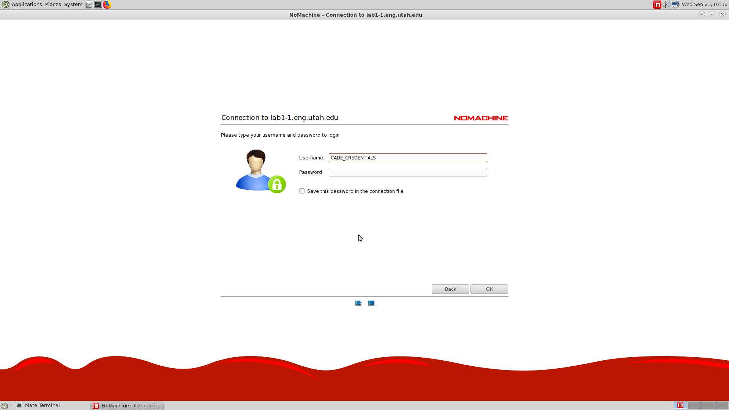The height and width of the screenshot is (410, 729).
Task: Toggle fullscreen with the left NoMachine icon below the buttons
Action: pyautogui.click(x=358, y=303)
